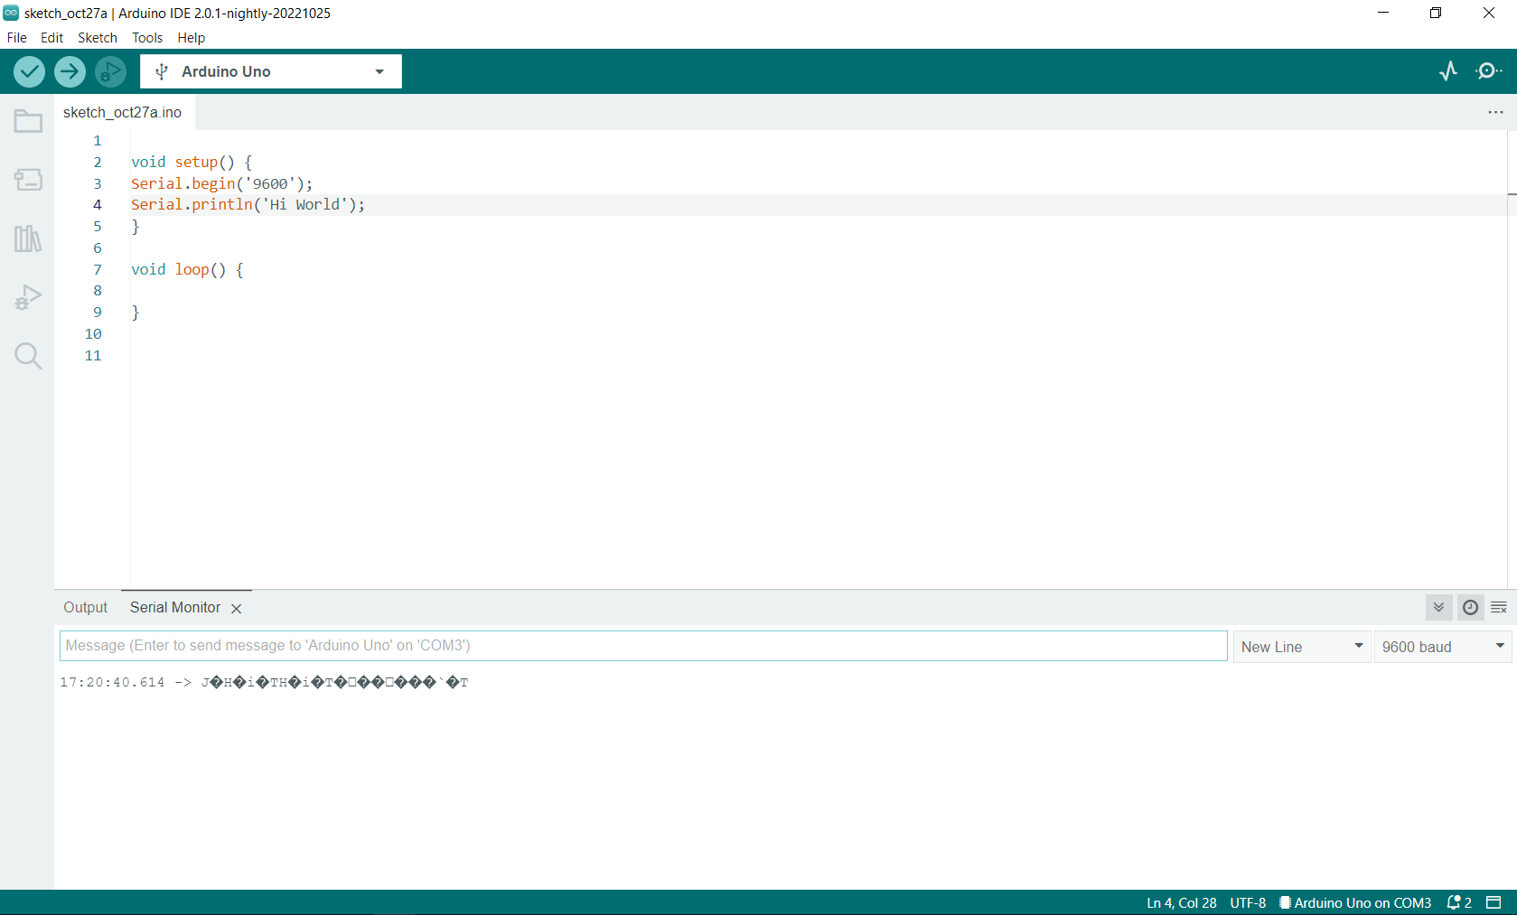The image size is (1517, 915).
Task: Click the Serial.println('Hi World'); line
Action: [248, 205]
